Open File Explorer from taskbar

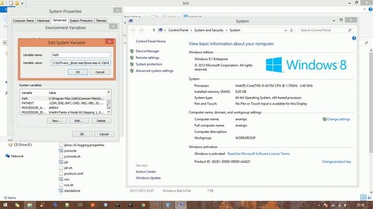[x=30, y=205]
